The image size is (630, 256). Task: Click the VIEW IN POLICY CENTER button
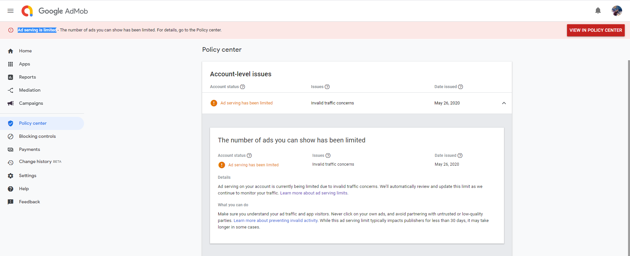(x=596, y=30)
